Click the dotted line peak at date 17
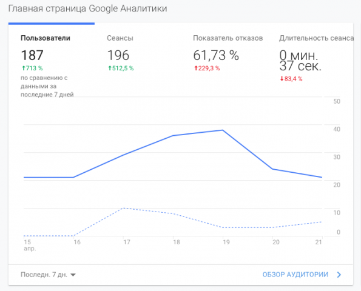 [124, 208]
